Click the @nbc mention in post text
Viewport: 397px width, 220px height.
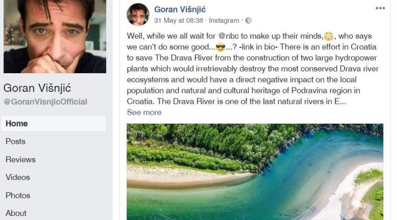click(x=228, y=36)
